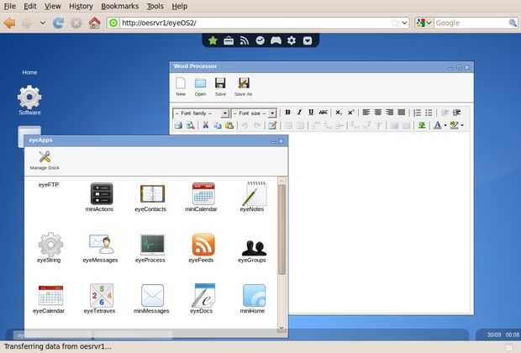This screenshot has height=353, width=521.
Task: Launch the eyeDocs app
Action: (x=203, y=298)
